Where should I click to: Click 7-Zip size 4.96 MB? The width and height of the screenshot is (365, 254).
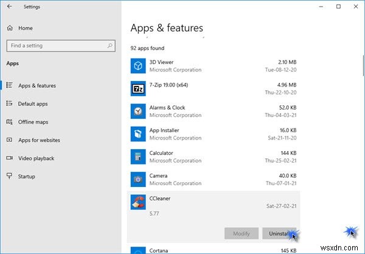(x=287, y=85)
